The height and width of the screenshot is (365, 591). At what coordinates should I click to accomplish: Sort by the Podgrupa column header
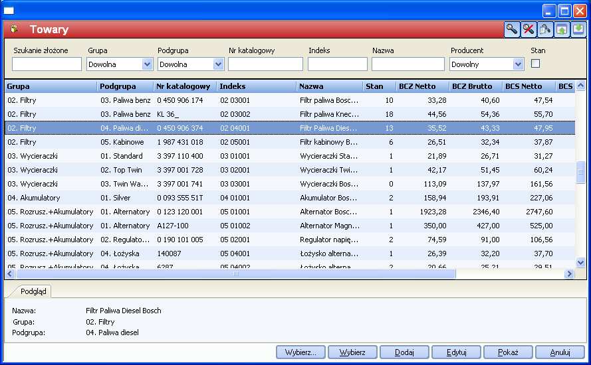click(125, 86)
